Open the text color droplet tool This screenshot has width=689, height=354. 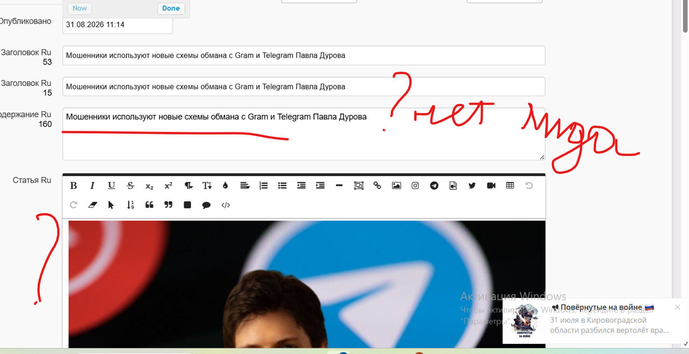point(225,186)
